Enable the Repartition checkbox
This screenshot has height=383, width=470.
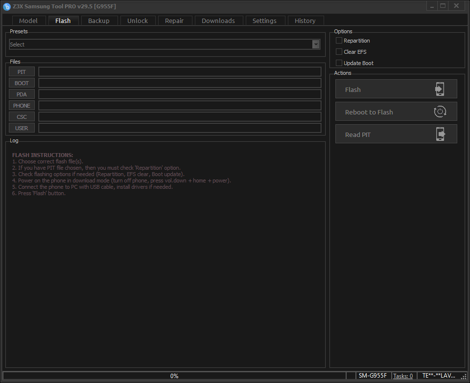tap(339, 41)
